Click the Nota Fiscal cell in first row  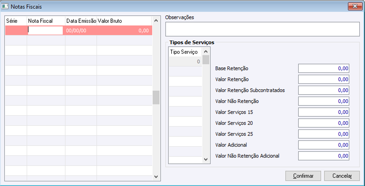tap(46, 31)
